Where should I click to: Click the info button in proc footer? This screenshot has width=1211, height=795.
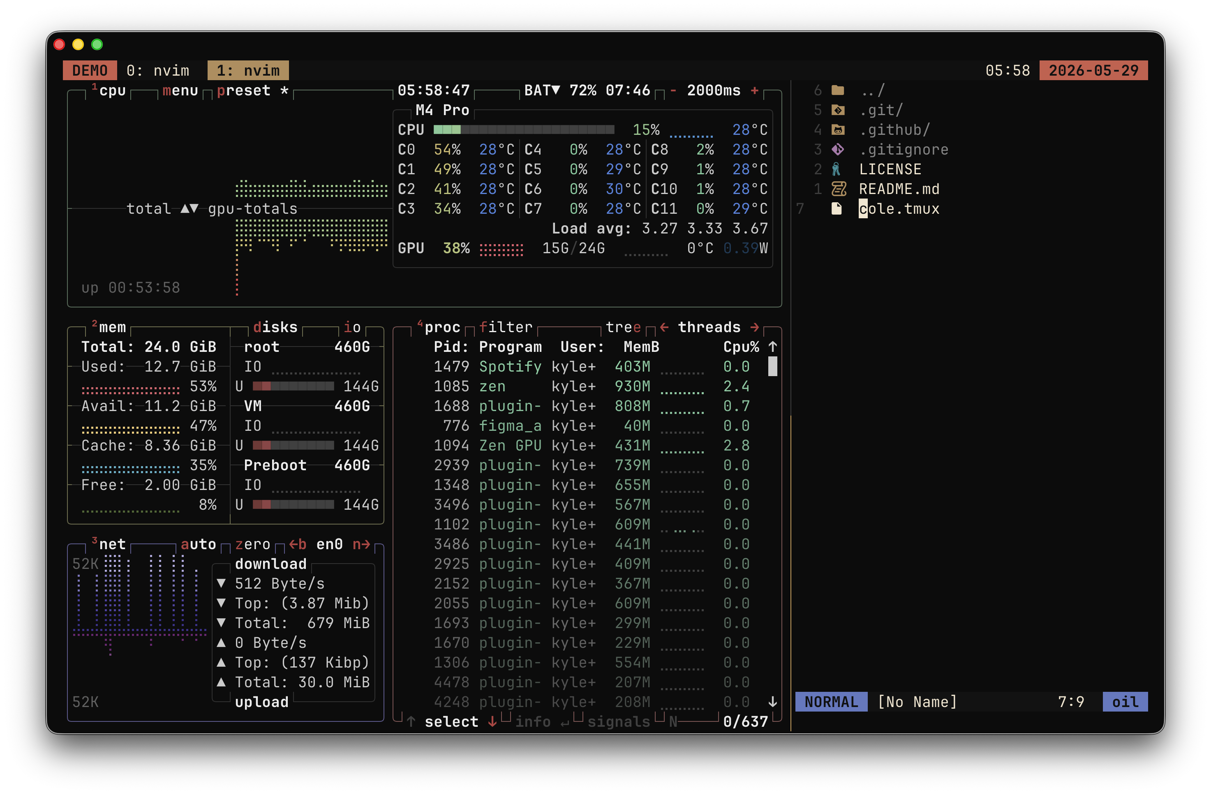533,722
